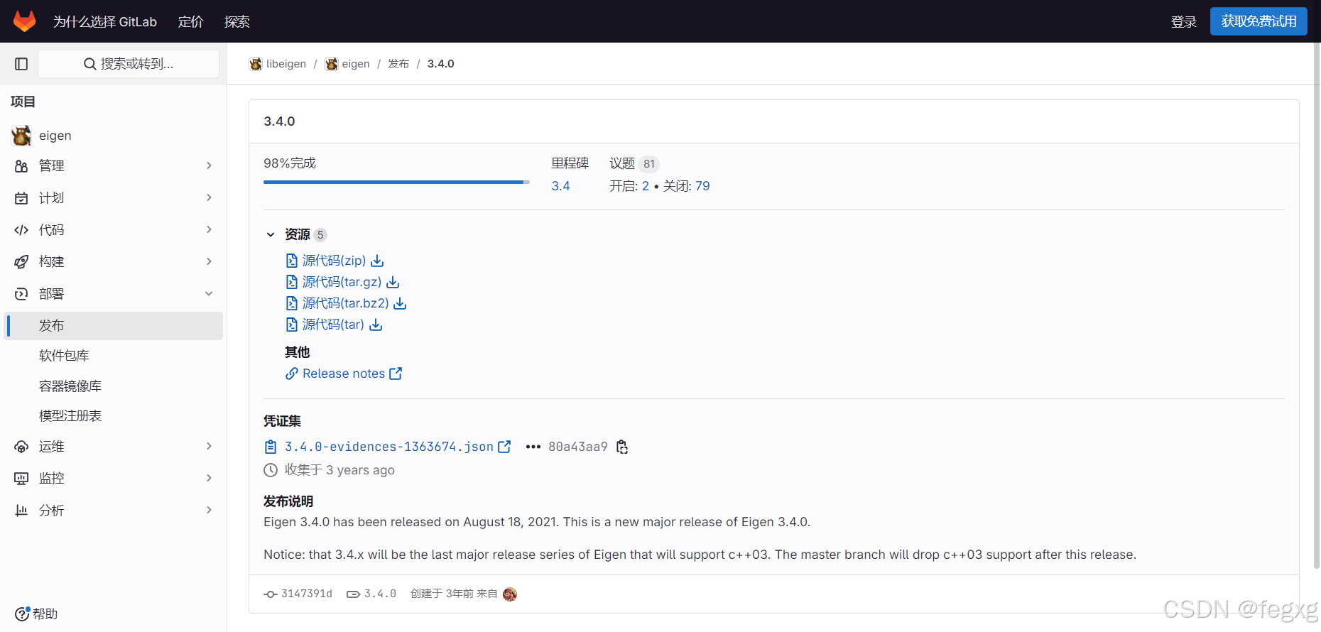Click the 计划 calendar icon
1321x632 pixels.
pyautogui.click(x=21, y=198)
